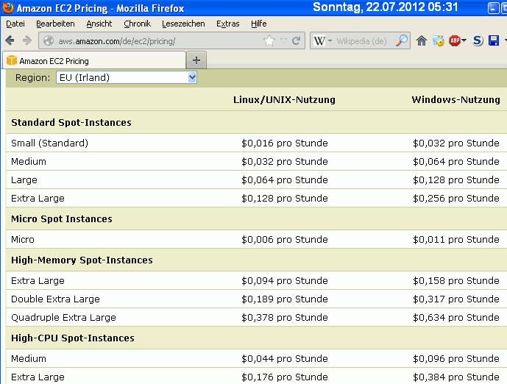Open the Datei menu

point(15,24)
